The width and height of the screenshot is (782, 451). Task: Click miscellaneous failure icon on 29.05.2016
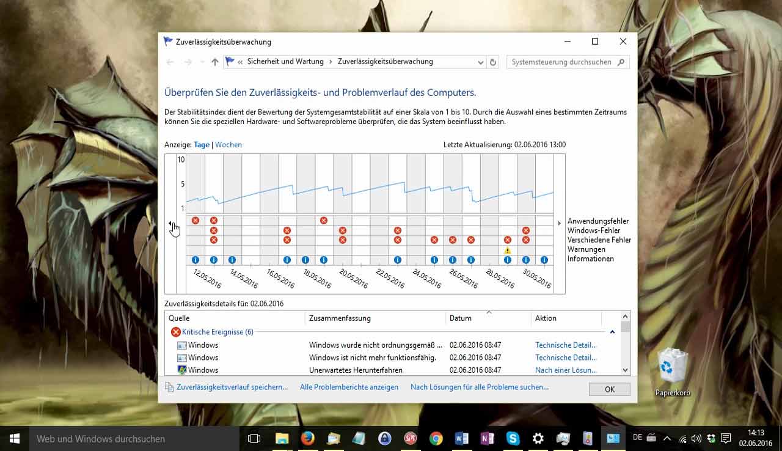tap(508, 240)
